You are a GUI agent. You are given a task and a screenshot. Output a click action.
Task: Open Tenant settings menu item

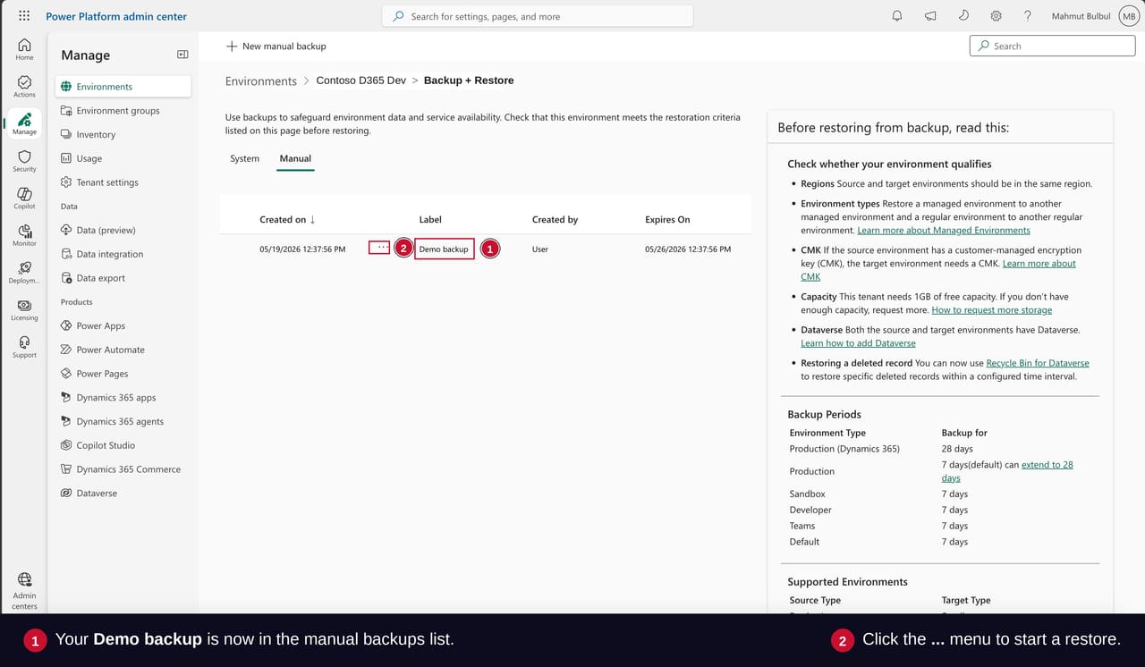tap(123, 182)
